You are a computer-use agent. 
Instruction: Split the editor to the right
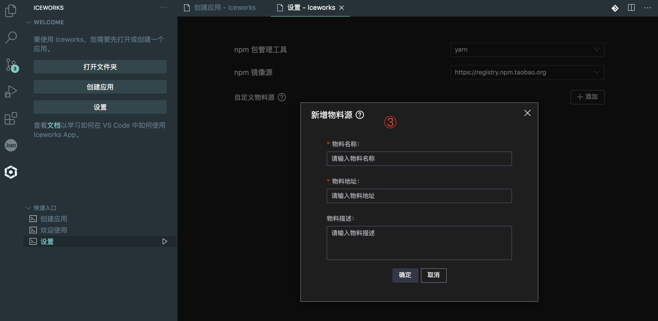631,8
